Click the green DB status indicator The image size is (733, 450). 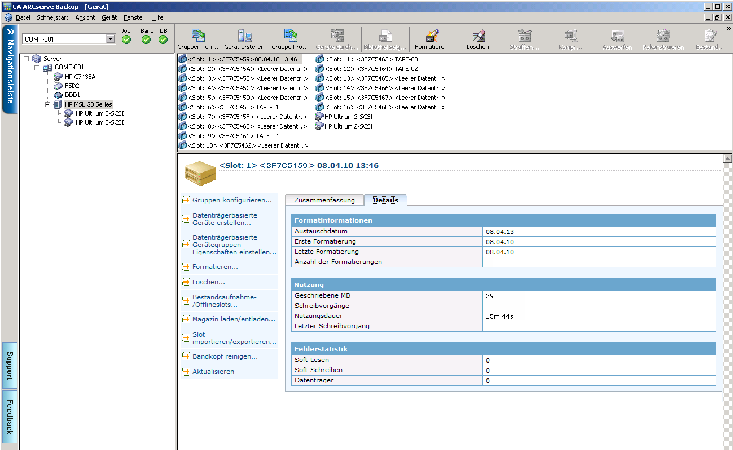(163, 39)
